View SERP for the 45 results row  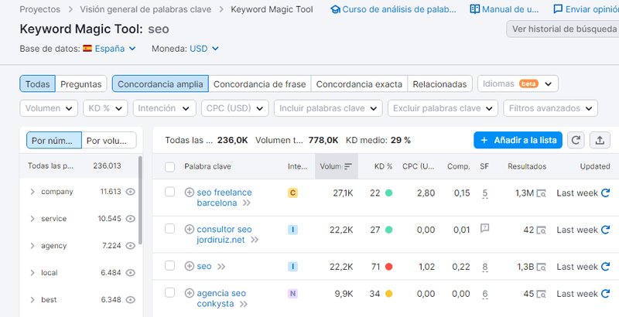pos(541,294)
